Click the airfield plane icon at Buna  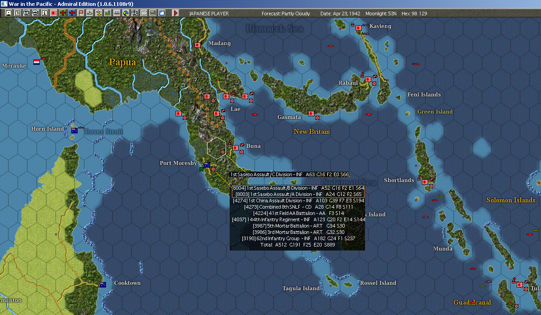coord(242,145)
